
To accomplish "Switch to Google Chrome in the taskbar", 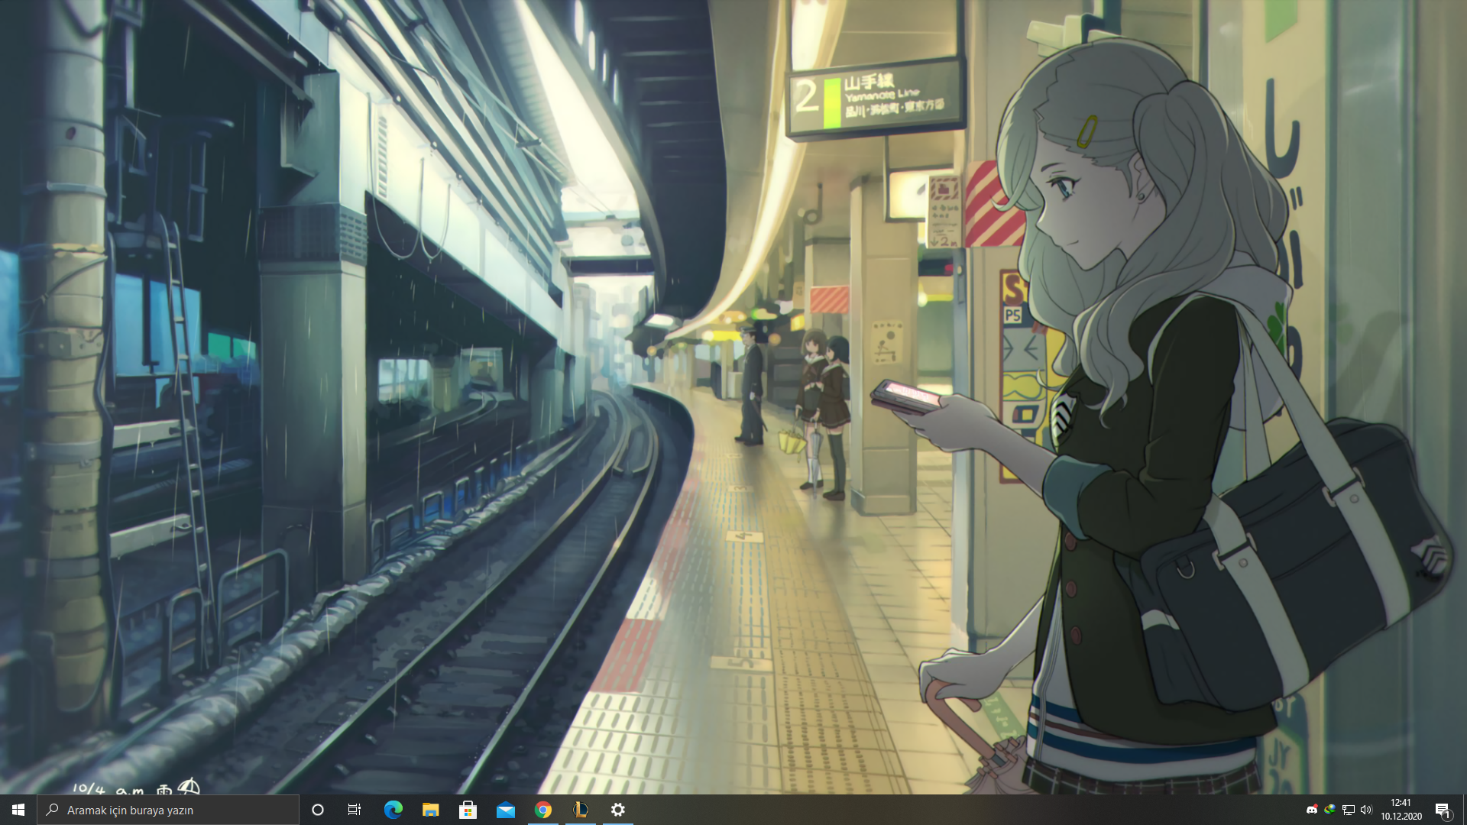I will 542,810.
